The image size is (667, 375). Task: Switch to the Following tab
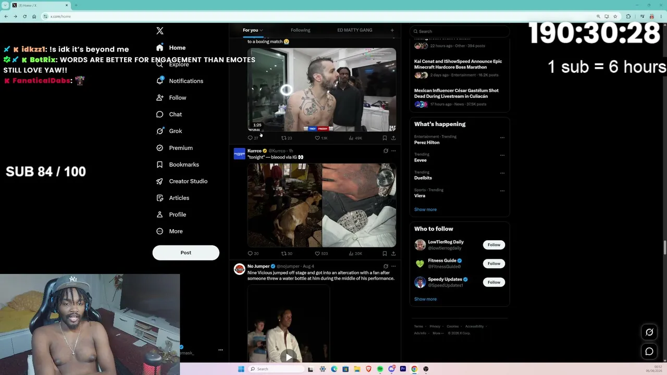(x=300, y=30)
